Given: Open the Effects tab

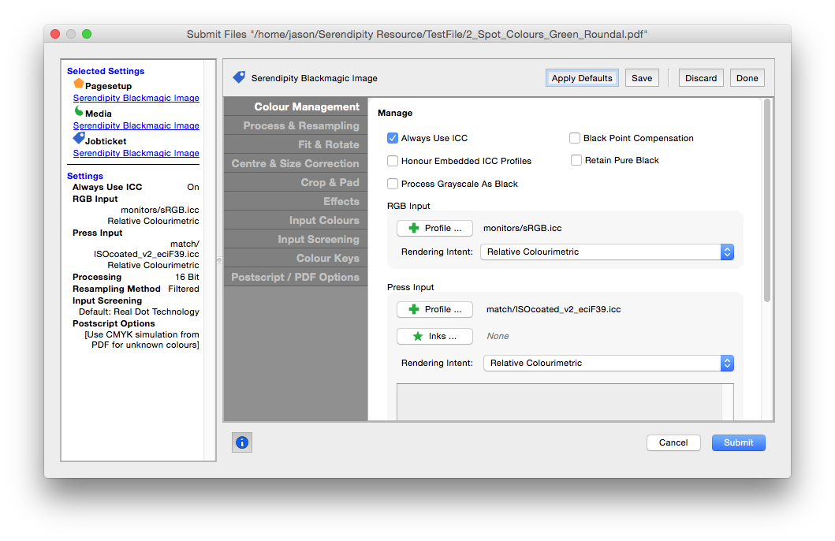Looking at the screenshot, I should pos(296,201).
